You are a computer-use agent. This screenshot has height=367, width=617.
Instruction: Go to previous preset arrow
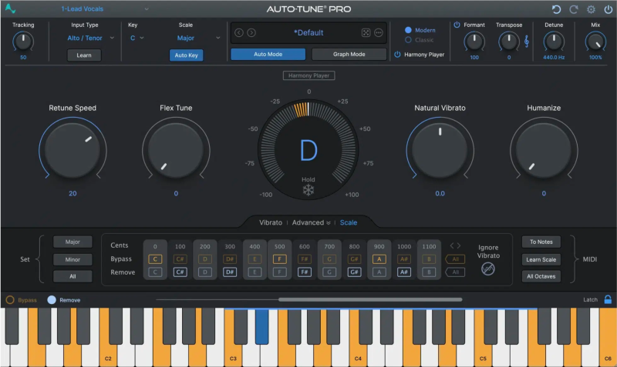click(239, 32)
